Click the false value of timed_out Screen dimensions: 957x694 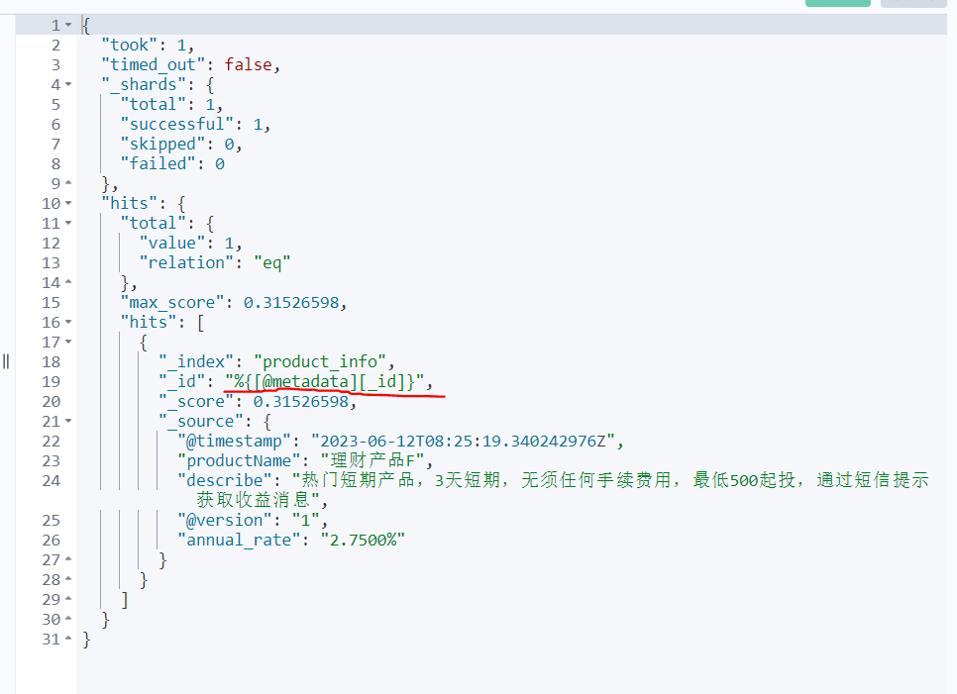click(248, 64)
